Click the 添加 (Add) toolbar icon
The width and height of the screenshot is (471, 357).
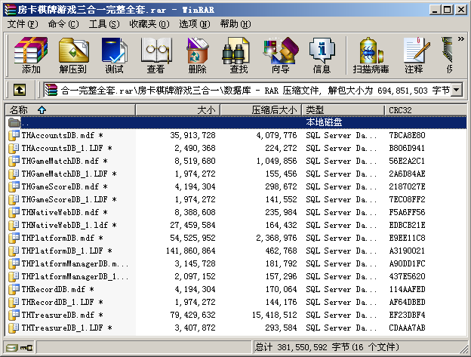coord(31,55)
